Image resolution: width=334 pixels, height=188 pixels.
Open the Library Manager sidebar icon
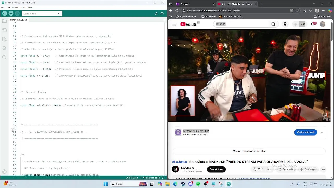pos(4,39)
